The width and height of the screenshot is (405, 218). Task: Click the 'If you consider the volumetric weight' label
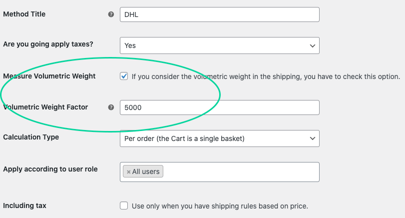click(266, 76)
